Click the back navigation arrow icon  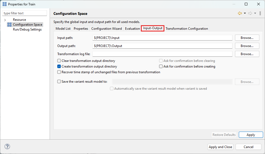(240, 13)
